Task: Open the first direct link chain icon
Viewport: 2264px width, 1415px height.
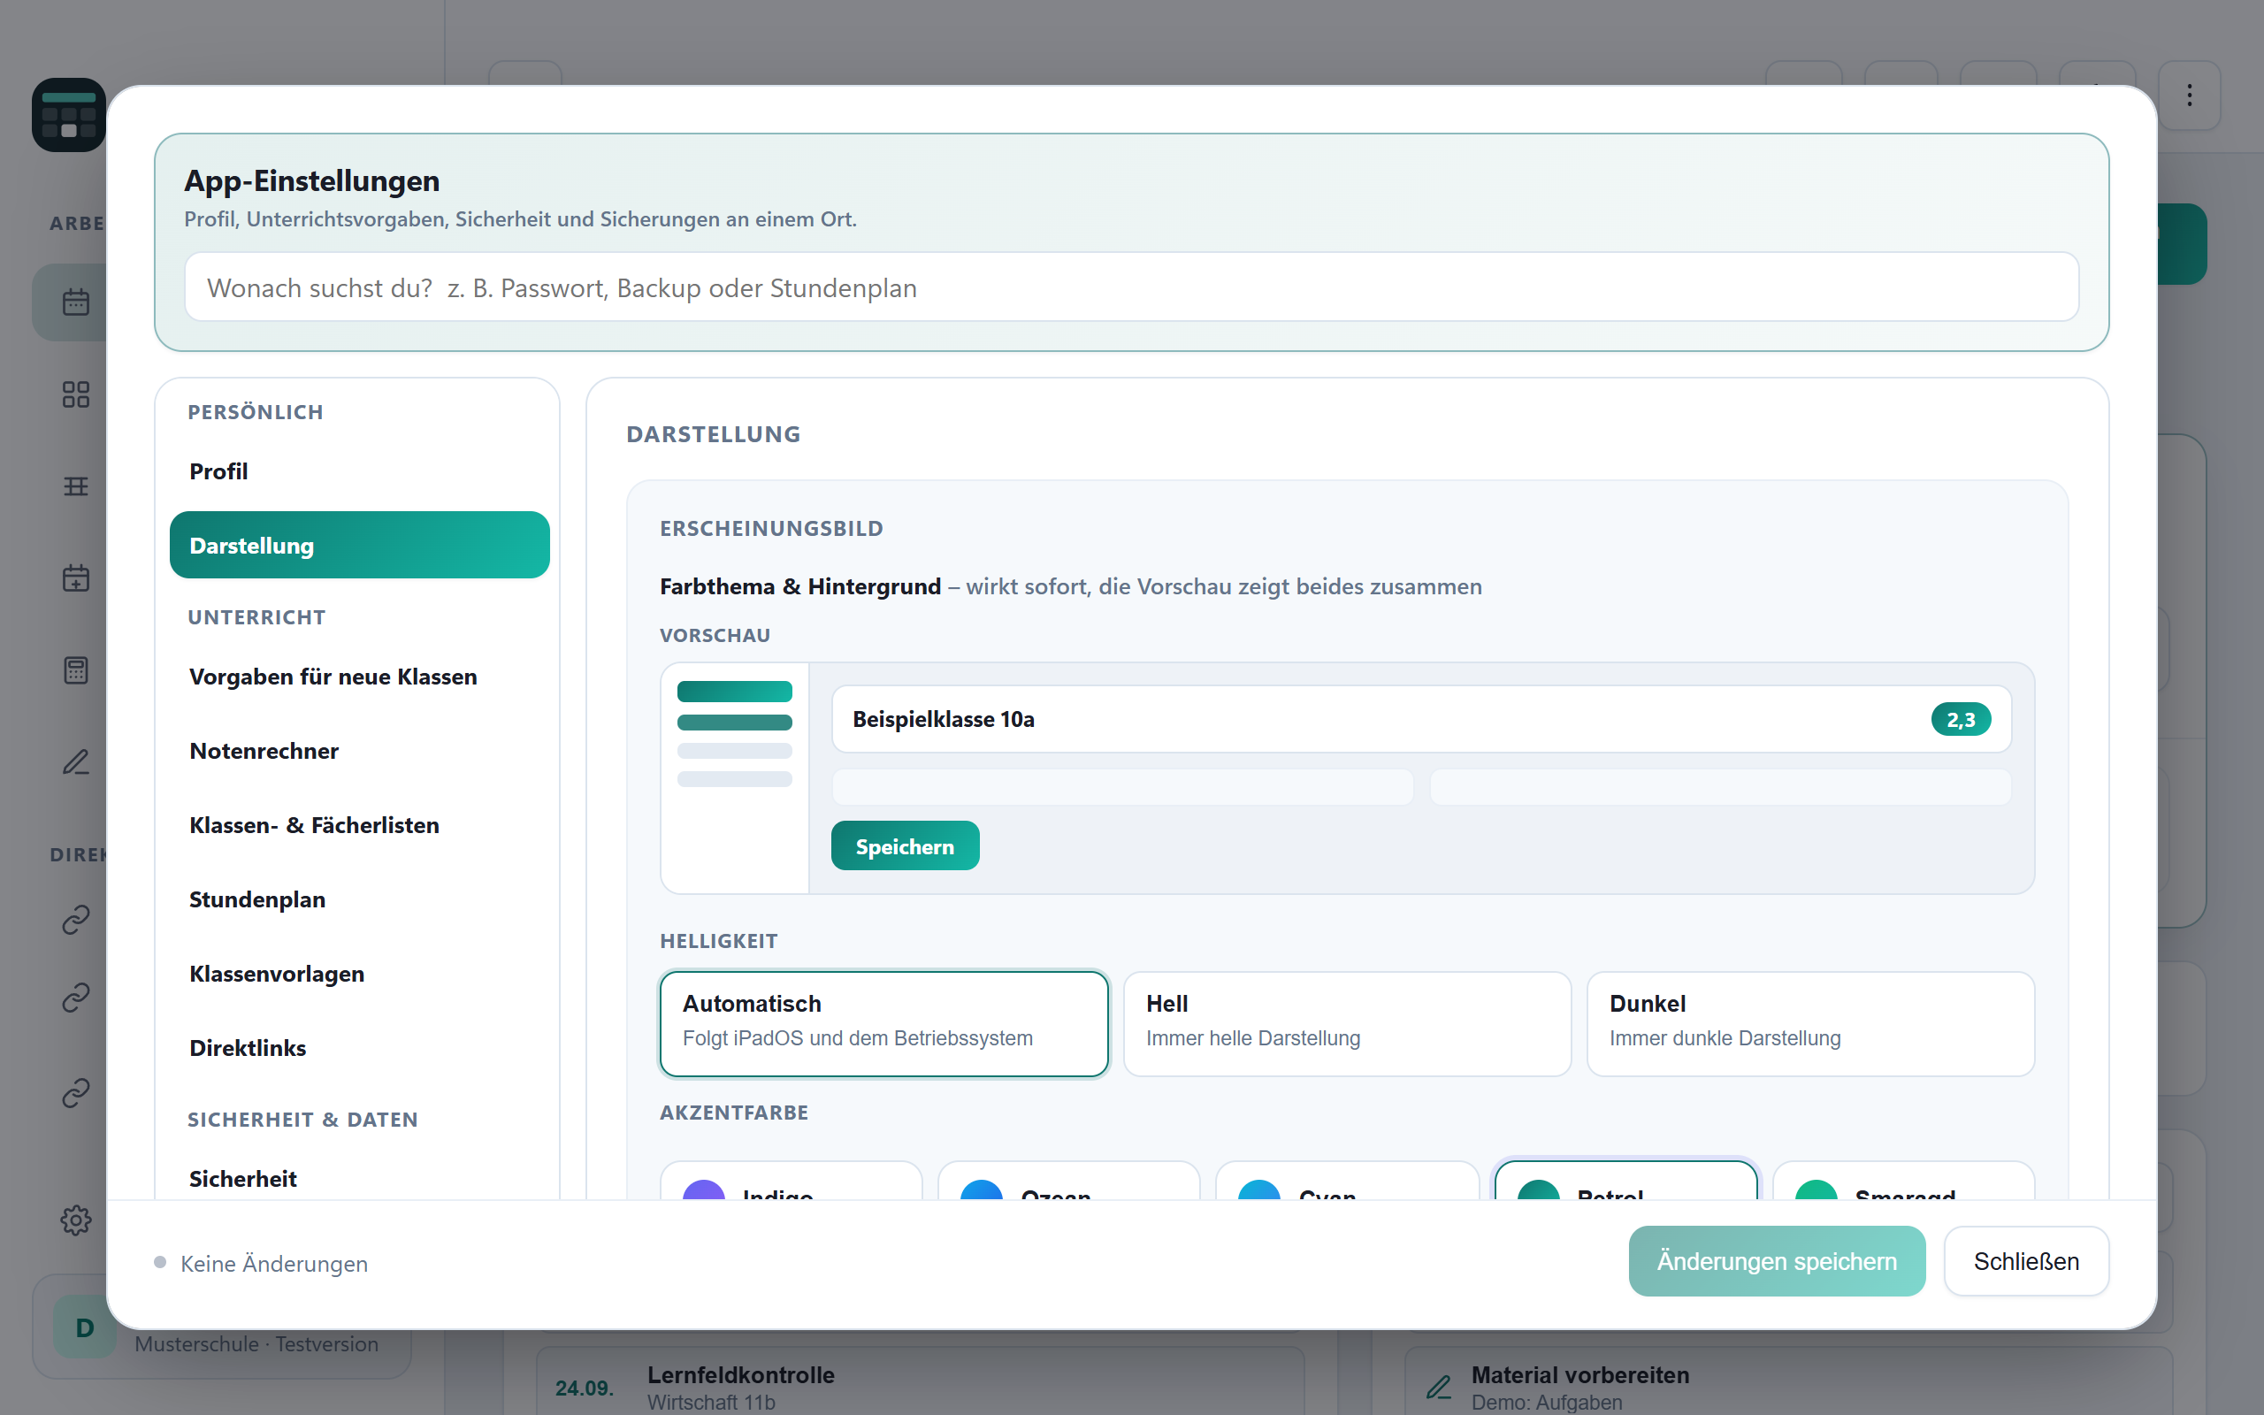Action: 76,920
